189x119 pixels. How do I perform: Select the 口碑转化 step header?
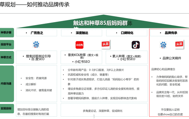127,33
